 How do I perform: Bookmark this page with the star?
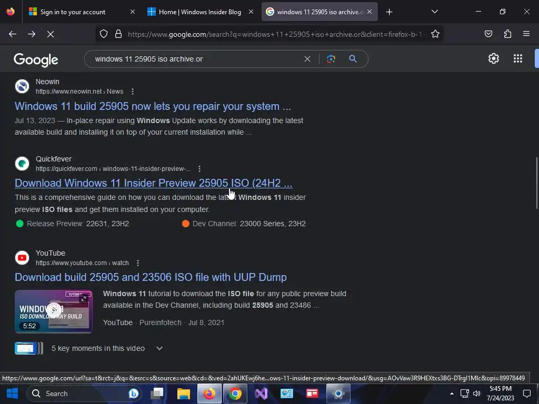click(435, 34)
